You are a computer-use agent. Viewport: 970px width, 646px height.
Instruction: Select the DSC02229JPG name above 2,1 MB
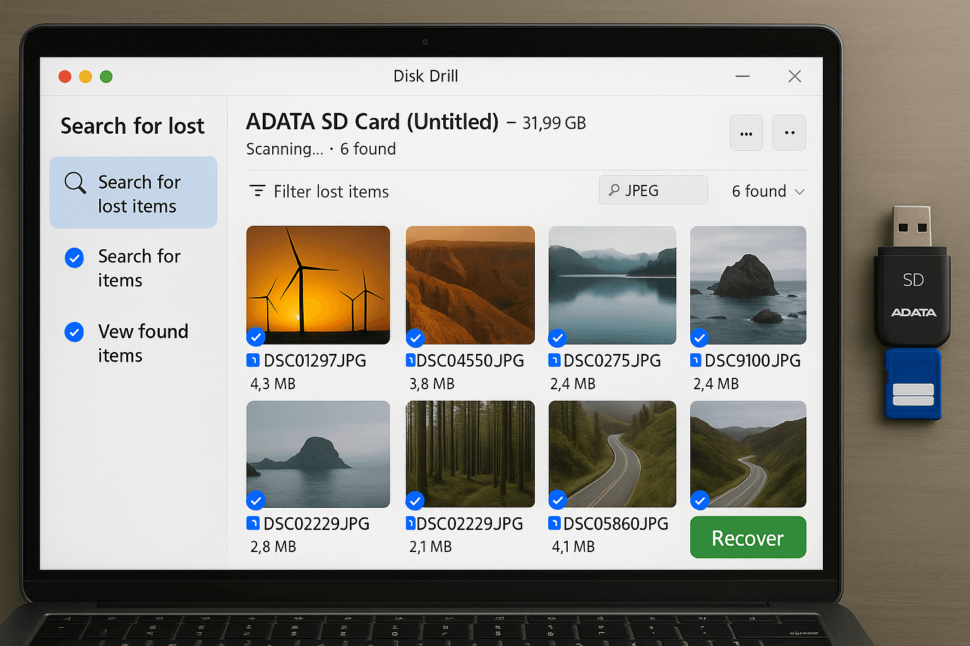coord(470,524)
